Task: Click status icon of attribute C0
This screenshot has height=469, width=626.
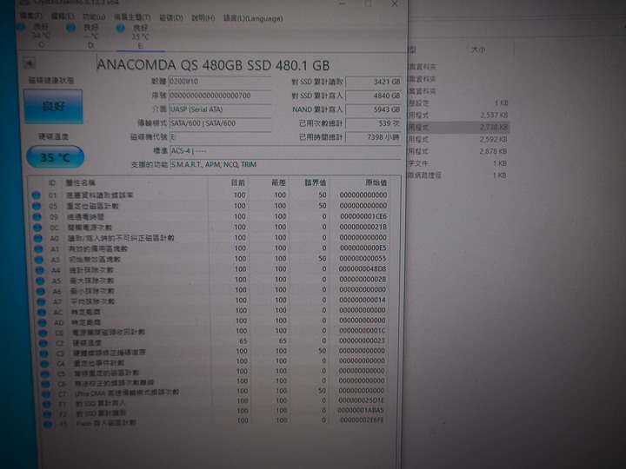Action: 43,333
